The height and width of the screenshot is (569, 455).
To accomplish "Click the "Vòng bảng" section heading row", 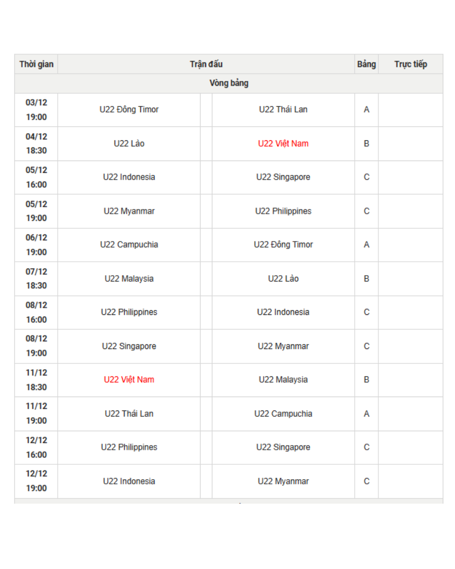I will (229, 83).
